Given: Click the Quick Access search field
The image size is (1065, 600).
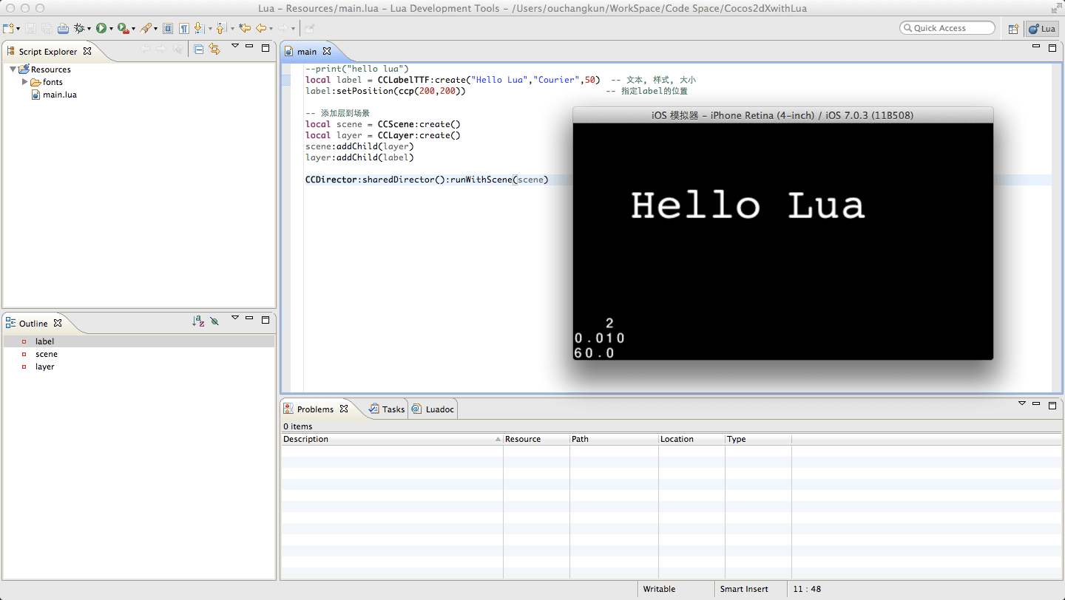Looking at the screenshot, I should 947,28.
